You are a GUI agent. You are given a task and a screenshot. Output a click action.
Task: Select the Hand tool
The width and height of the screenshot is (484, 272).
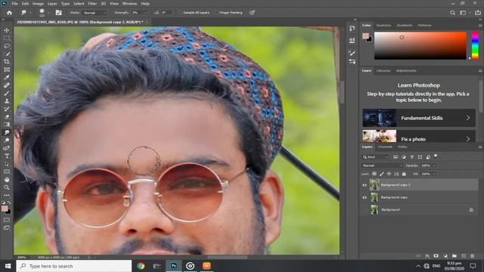tap(7, 180)
